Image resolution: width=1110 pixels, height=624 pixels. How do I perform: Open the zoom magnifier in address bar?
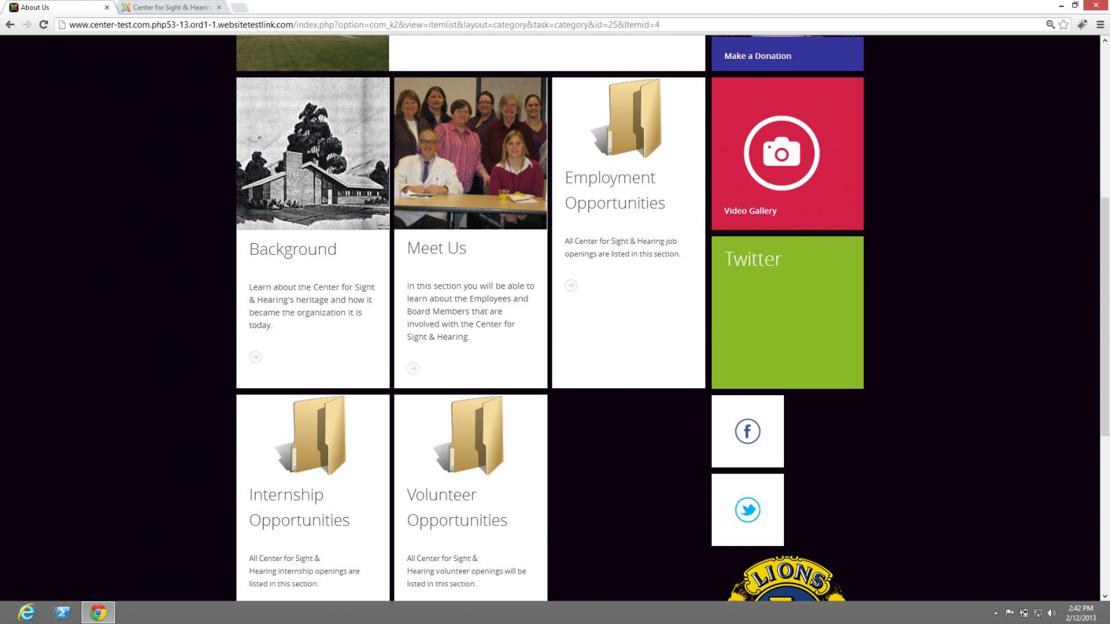click(x=1050, y=25)
